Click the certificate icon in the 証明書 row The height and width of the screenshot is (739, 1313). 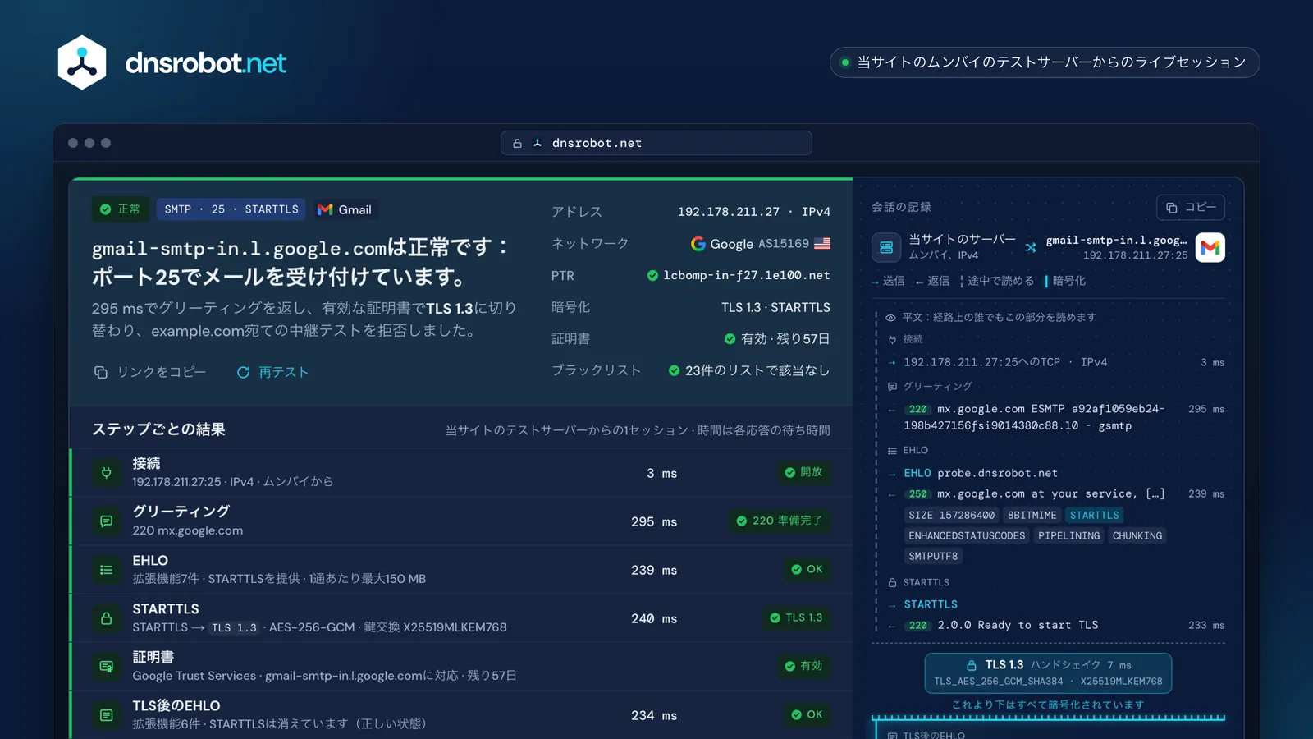[x=106, y=666]
